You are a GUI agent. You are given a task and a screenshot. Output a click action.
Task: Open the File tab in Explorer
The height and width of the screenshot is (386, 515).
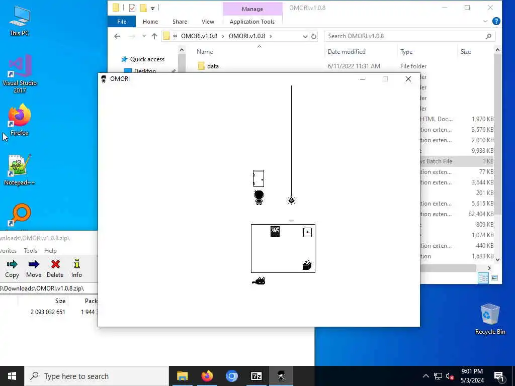(x=122, y=22)
